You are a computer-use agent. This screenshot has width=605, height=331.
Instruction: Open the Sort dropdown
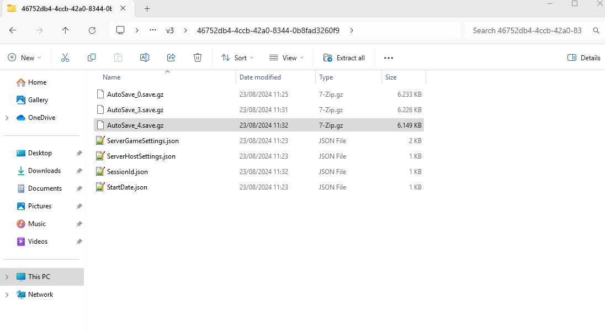[x=237, y=58]
